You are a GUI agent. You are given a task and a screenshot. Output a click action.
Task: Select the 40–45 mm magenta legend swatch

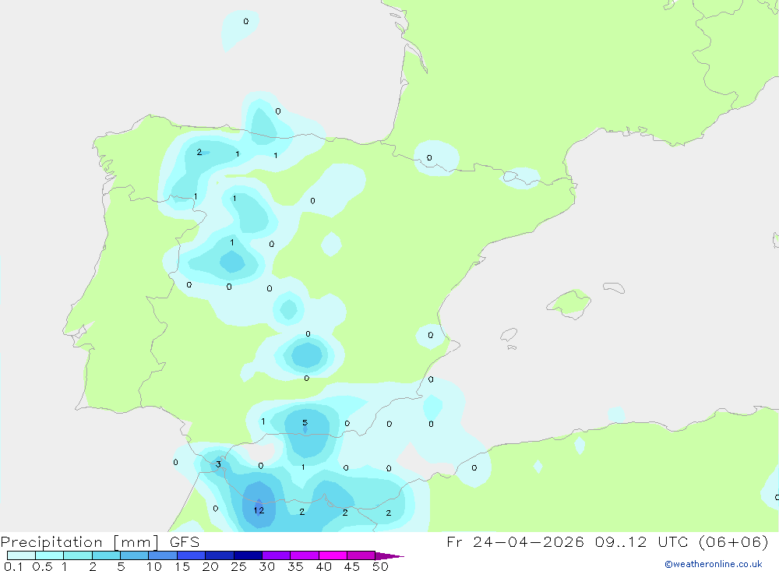333,555
